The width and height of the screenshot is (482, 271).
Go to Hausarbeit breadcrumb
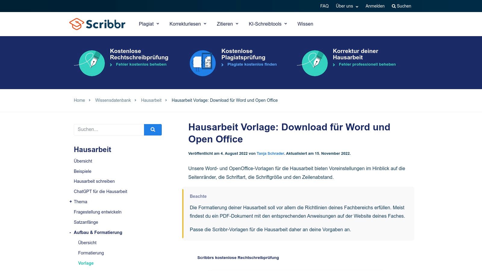(151, 100)
